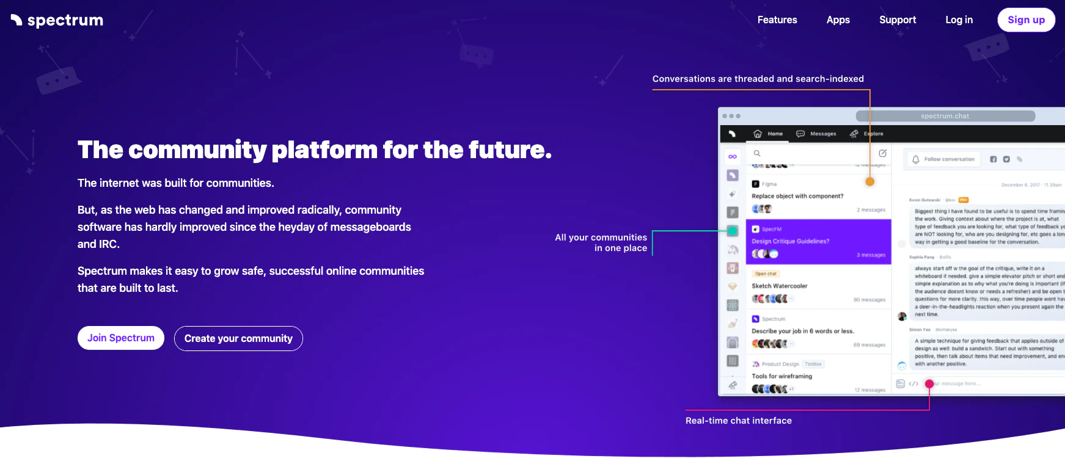Click Sophia Pang author name
The width and height of the screenshot is (1065, 464).
click(x=921, y=257)
